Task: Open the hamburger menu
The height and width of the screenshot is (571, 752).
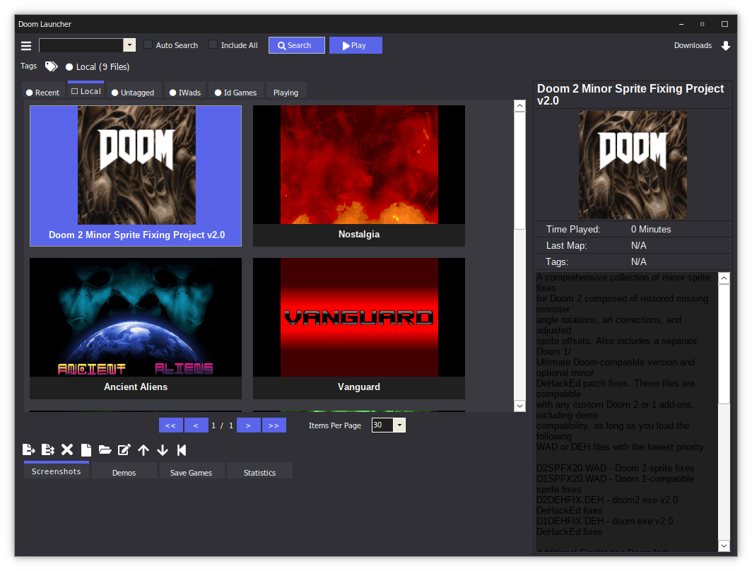Action: coord(25,45)
